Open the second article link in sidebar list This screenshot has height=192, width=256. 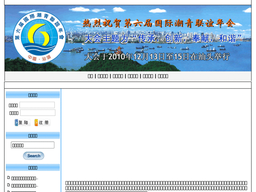[x=25, y=186]
